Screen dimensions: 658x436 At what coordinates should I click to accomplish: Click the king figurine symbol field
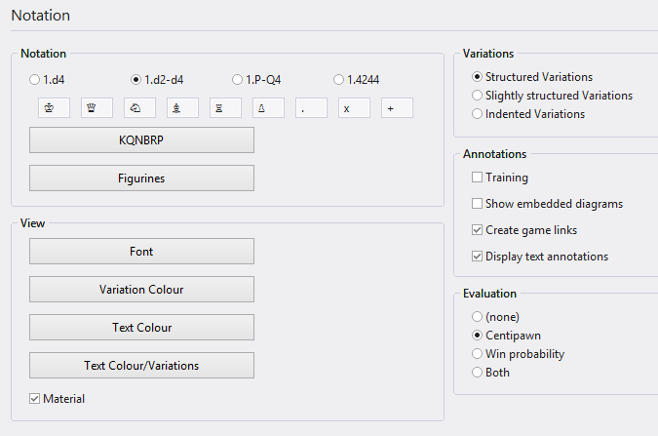tap(54, 108)
